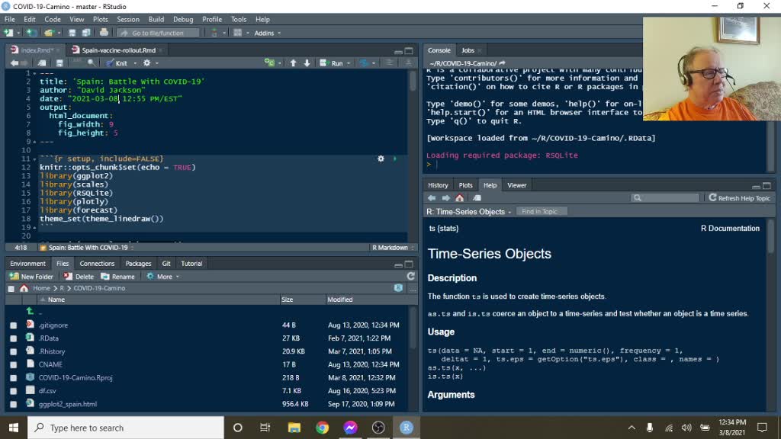
Task: Click the New File icon in main toolbar
Action: pos(8,33)
